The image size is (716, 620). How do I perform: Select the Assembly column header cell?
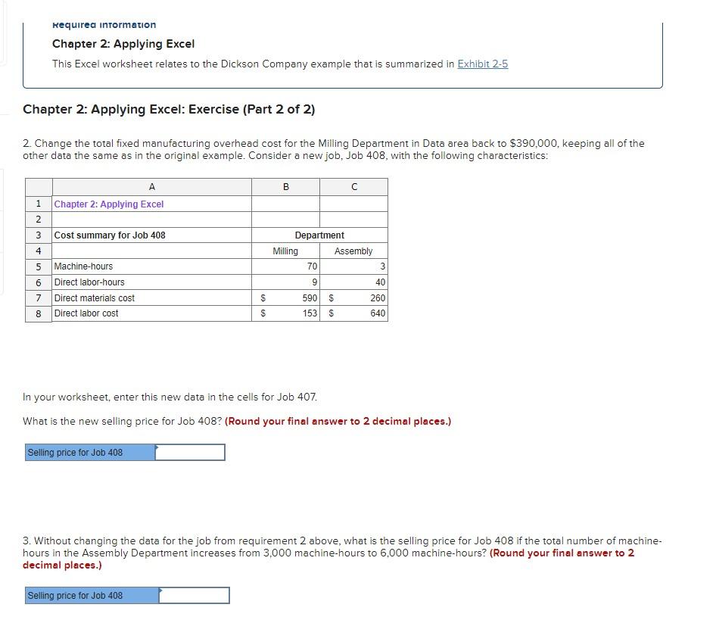click(x=353, y=251)
